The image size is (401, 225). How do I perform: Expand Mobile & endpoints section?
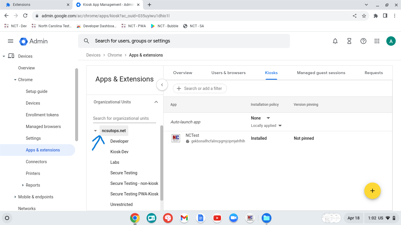[x=15, y=197]
